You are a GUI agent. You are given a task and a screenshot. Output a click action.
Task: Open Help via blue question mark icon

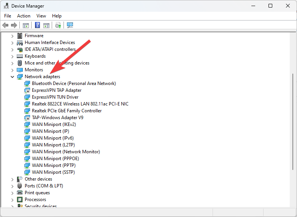[x=38, y=25]
